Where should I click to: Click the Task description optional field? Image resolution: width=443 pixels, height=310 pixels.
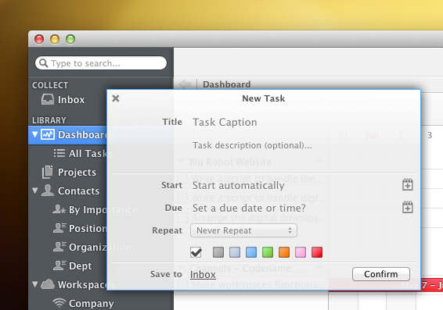(x=252, y=145)
